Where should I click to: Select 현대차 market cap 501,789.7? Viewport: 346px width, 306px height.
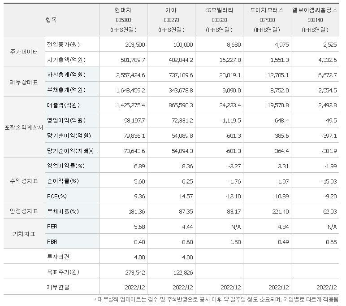pos(133,60)
